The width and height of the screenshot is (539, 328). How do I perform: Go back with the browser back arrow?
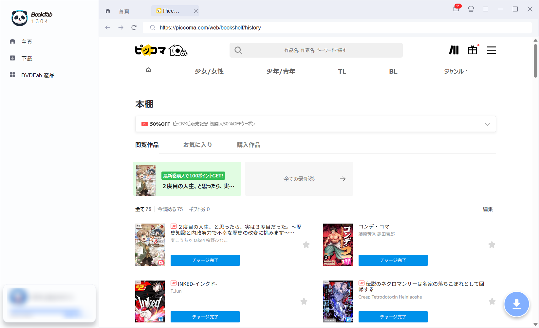(x=108, y=27)
